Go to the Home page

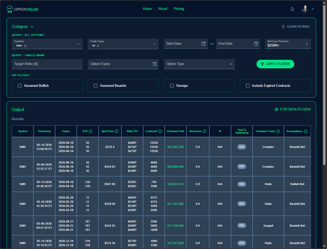147,9
